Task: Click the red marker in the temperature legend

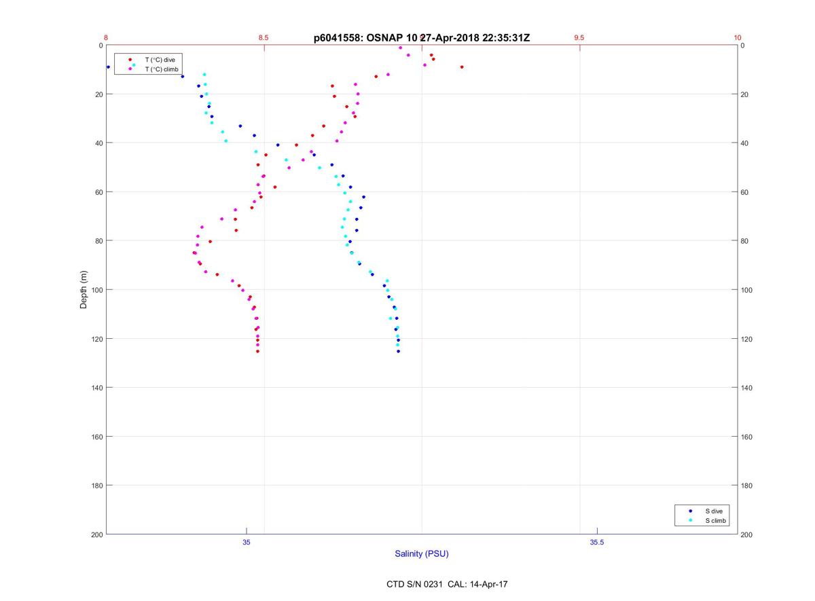Action: pyautogui.click(x=130, y=60)
